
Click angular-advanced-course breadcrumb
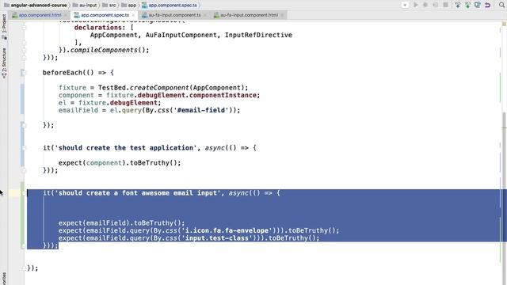[x=35, y=6]
